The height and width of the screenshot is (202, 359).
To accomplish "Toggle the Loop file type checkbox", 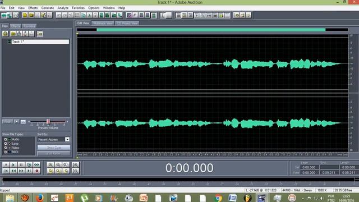I will point(5,144).
